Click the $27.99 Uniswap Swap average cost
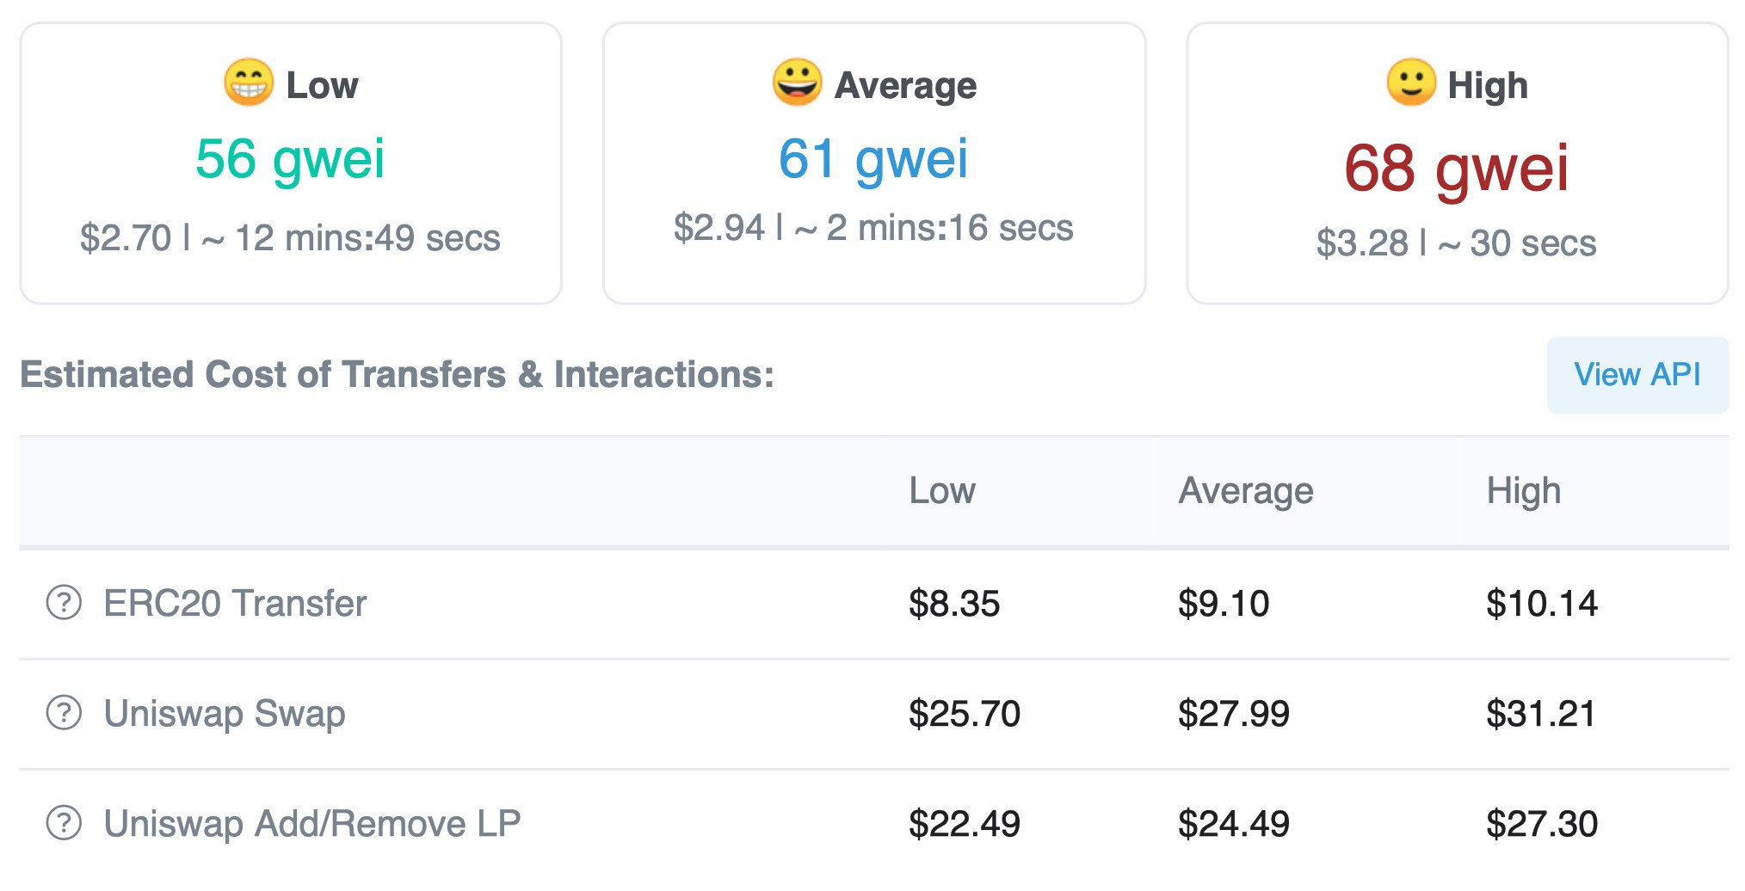The height and width of the screenshot is (891, 1745). (x=1234, y=713)
